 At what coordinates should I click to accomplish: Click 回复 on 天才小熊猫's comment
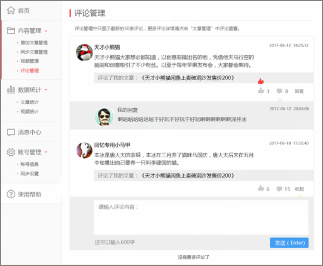click(x=299, y=91)
